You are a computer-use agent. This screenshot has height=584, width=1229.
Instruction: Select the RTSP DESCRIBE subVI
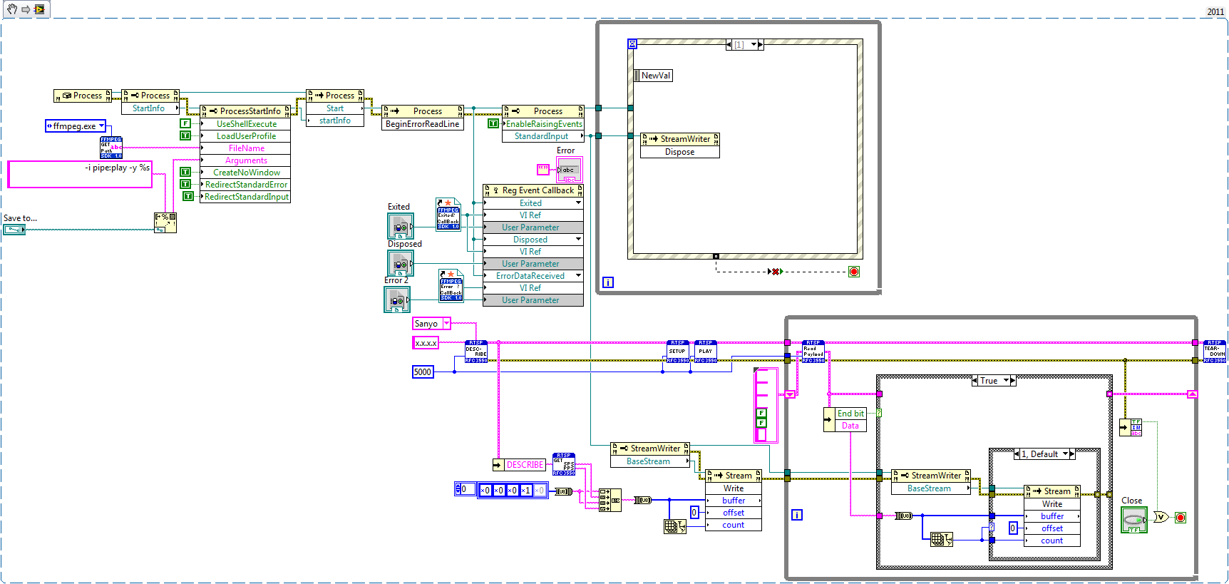point(476,352)
